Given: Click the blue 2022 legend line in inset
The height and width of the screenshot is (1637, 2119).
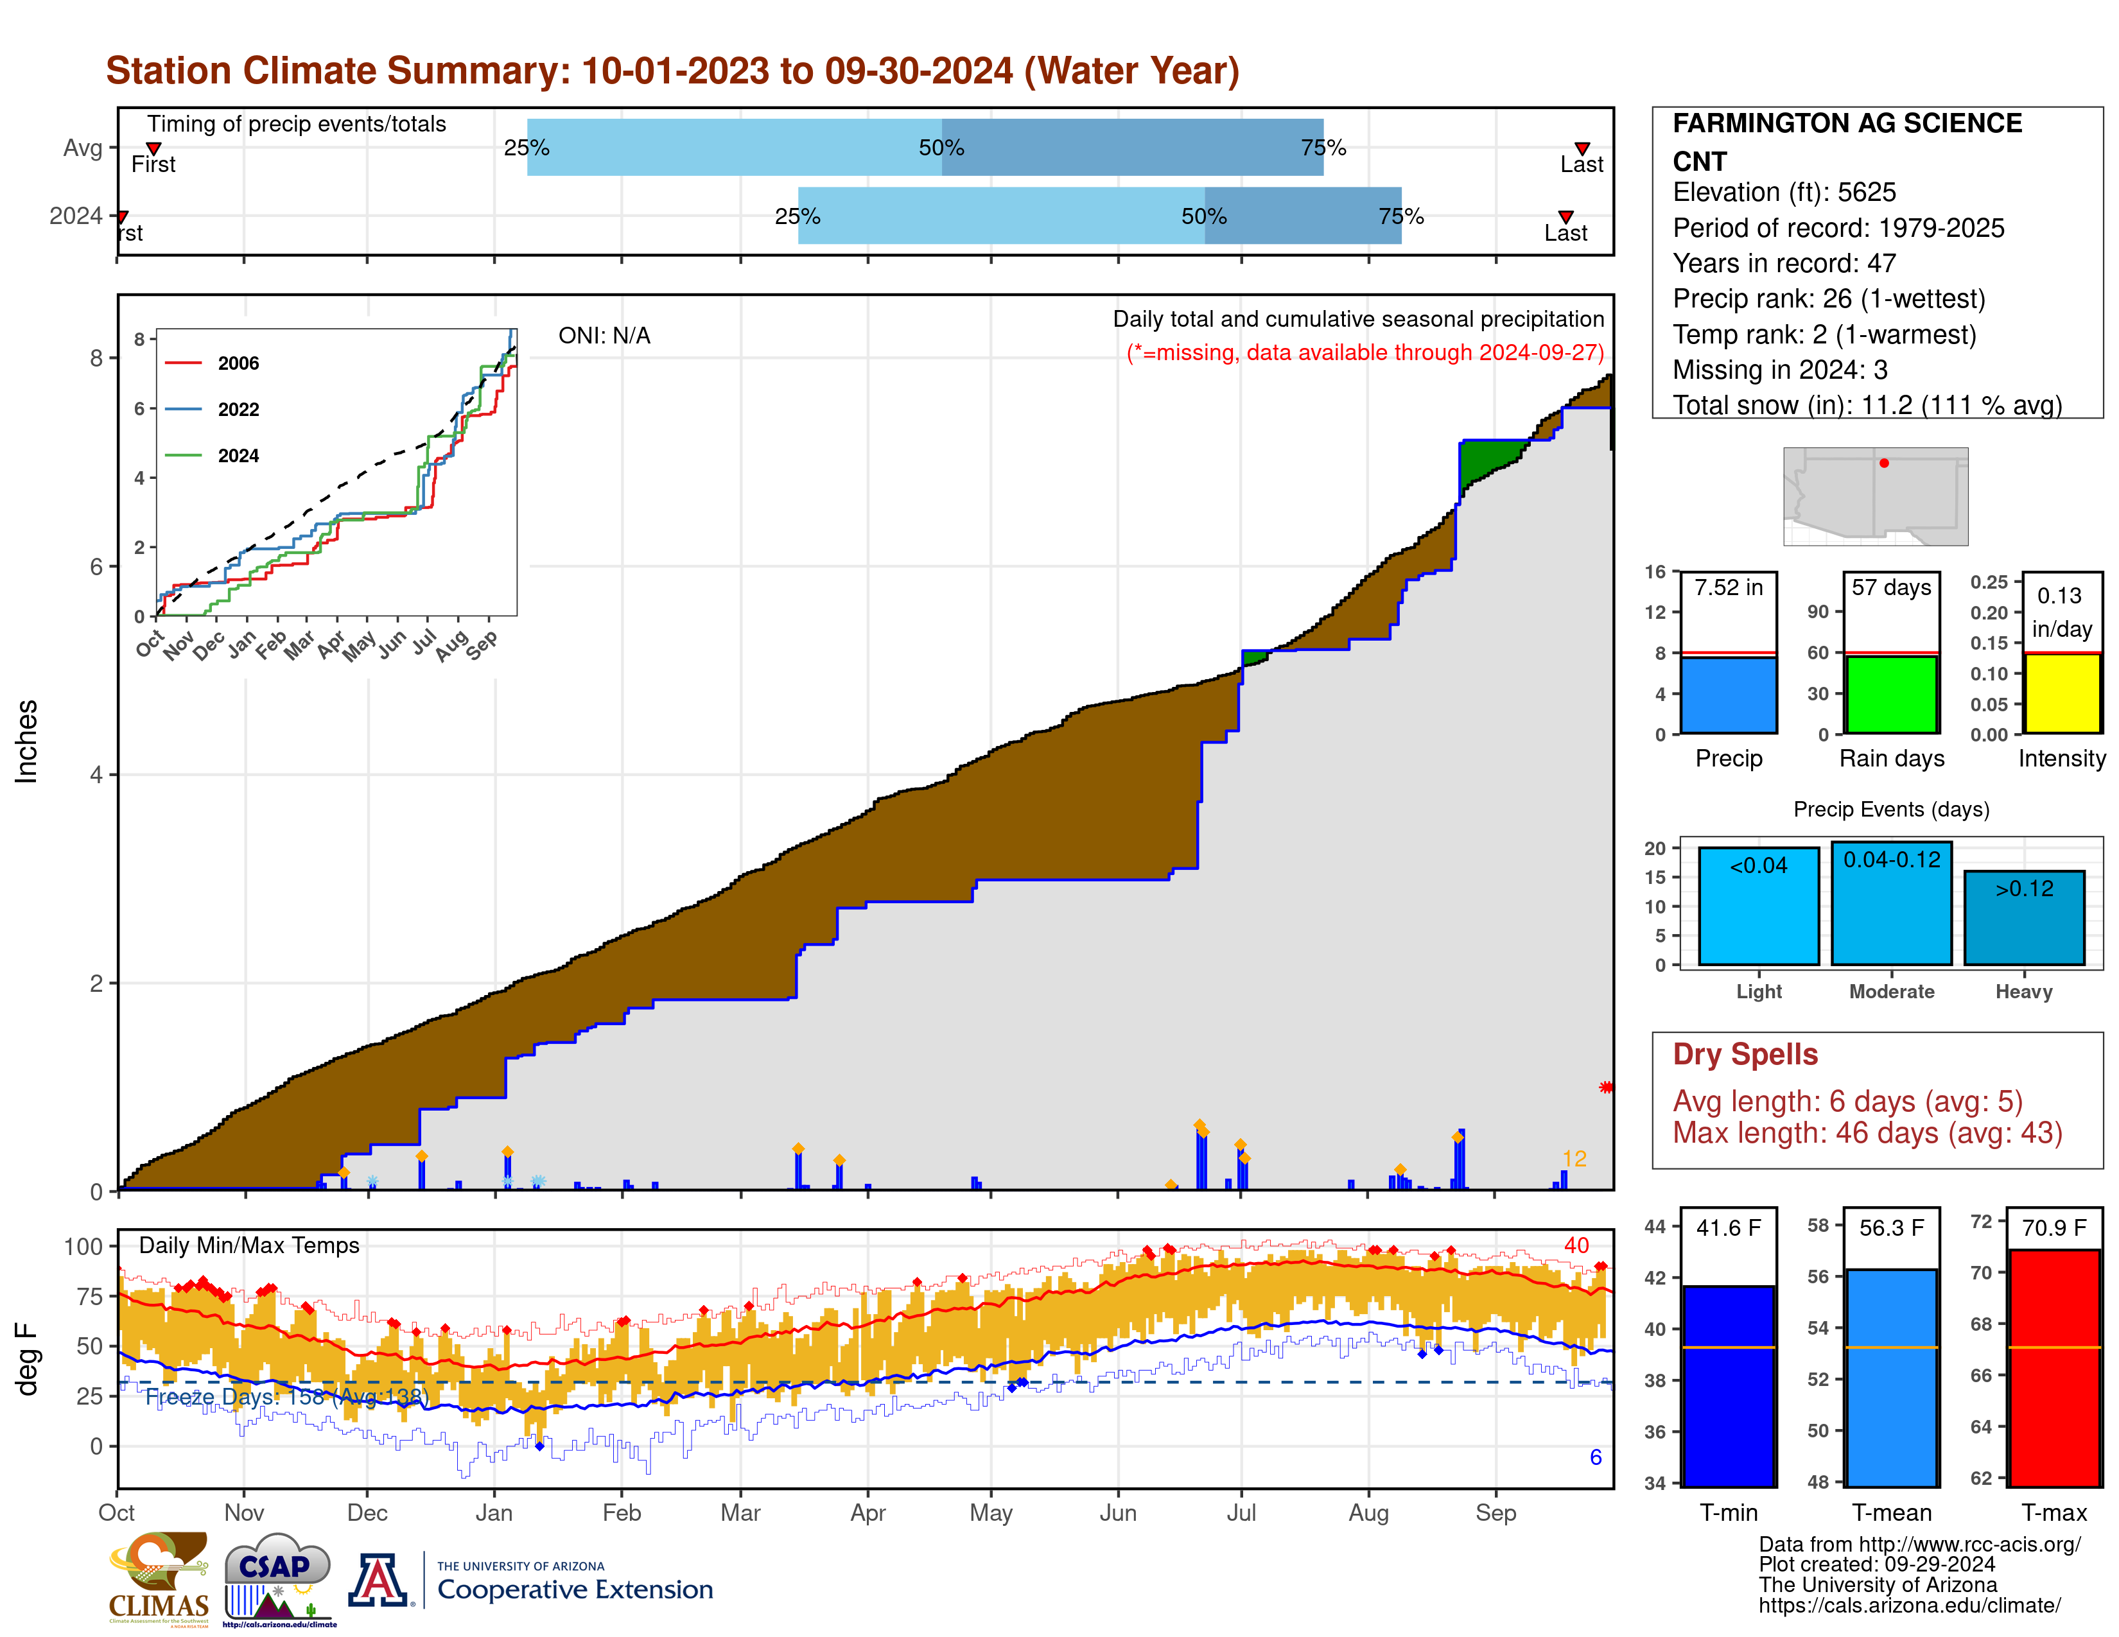Looking at the screenshot, I should pyautogui.click(x=184, y=410).
